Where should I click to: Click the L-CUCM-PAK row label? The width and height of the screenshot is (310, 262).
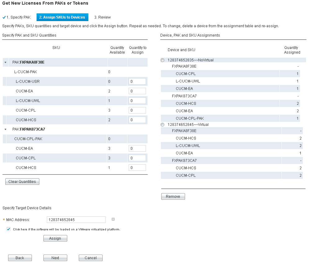click(x=25, y=72)
